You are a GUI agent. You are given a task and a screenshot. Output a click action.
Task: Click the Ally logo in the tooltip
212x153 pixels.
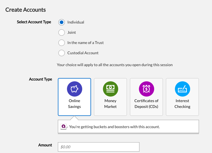(x=64, y=127)
